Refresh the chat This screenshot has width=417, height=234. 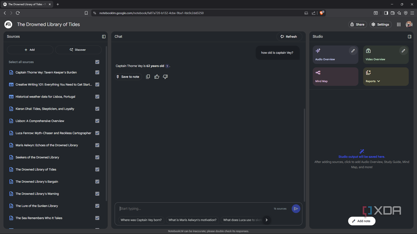[289, 37]
